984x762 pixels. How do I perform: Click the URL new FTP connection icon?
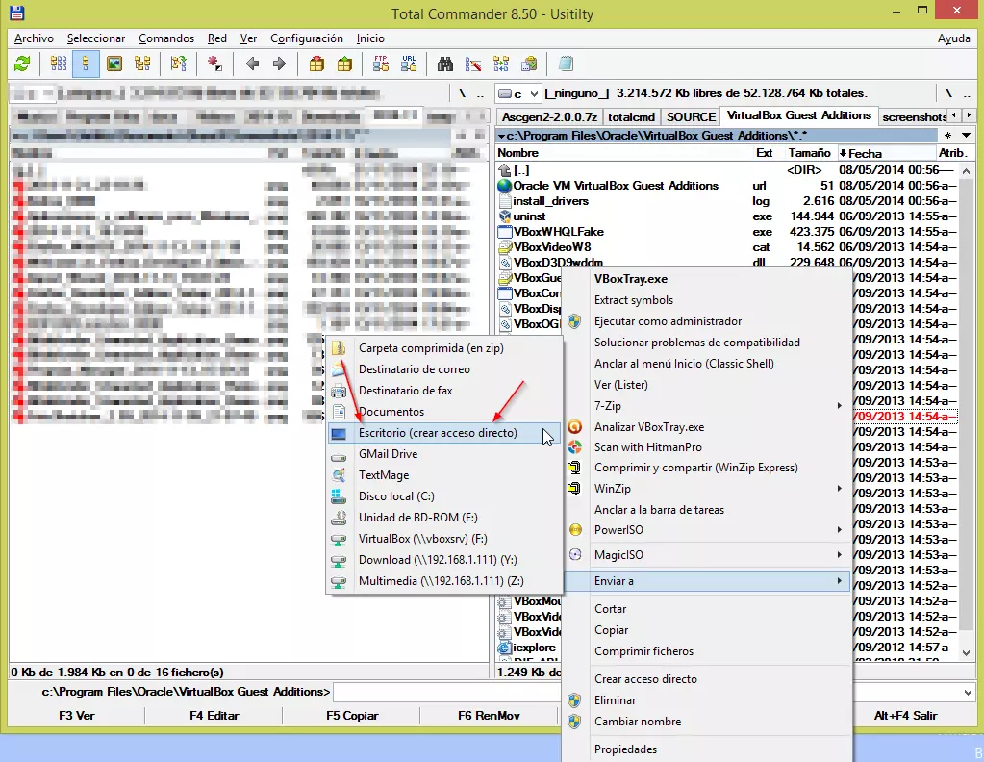point(409,64)
